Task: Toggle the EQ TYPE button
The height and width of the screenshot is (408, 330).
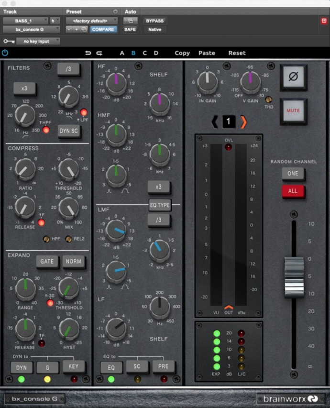Action: [160, 205]
